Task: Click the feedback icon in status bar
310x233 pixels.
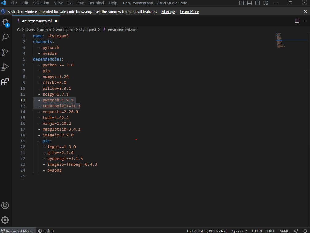Action: 296,231
